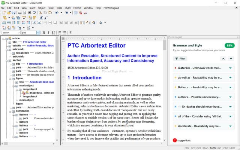
Task: Click the table align center cell icon
Action: [x=66, y=23]
